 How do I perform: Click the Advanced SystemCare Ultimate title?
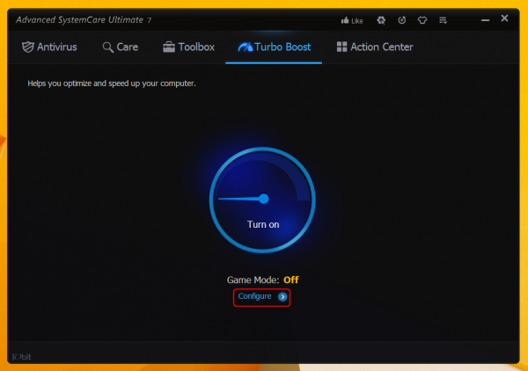pos(84,20)
